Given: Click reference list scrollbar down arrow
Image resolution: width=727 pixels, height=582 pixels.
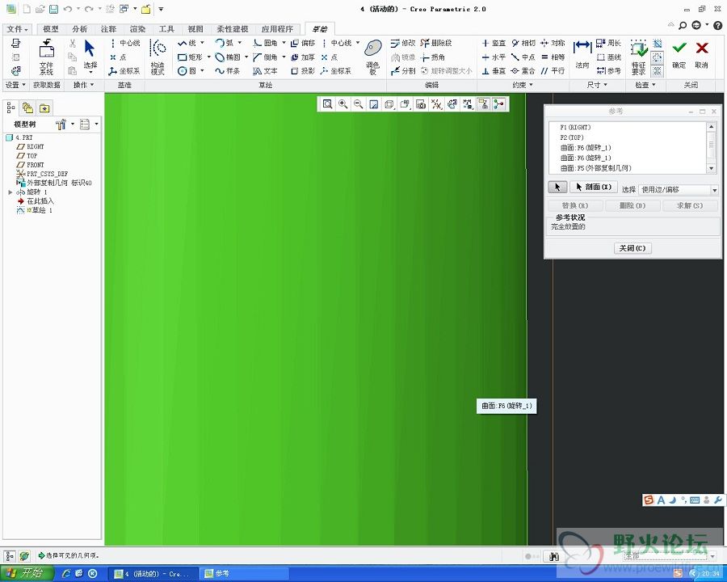Looking at the screenshot, I should click(x=712, y=168).
